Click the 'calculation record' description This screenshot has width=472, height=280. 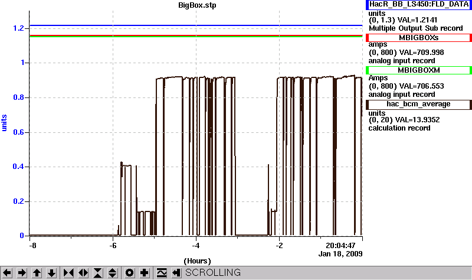399,128
